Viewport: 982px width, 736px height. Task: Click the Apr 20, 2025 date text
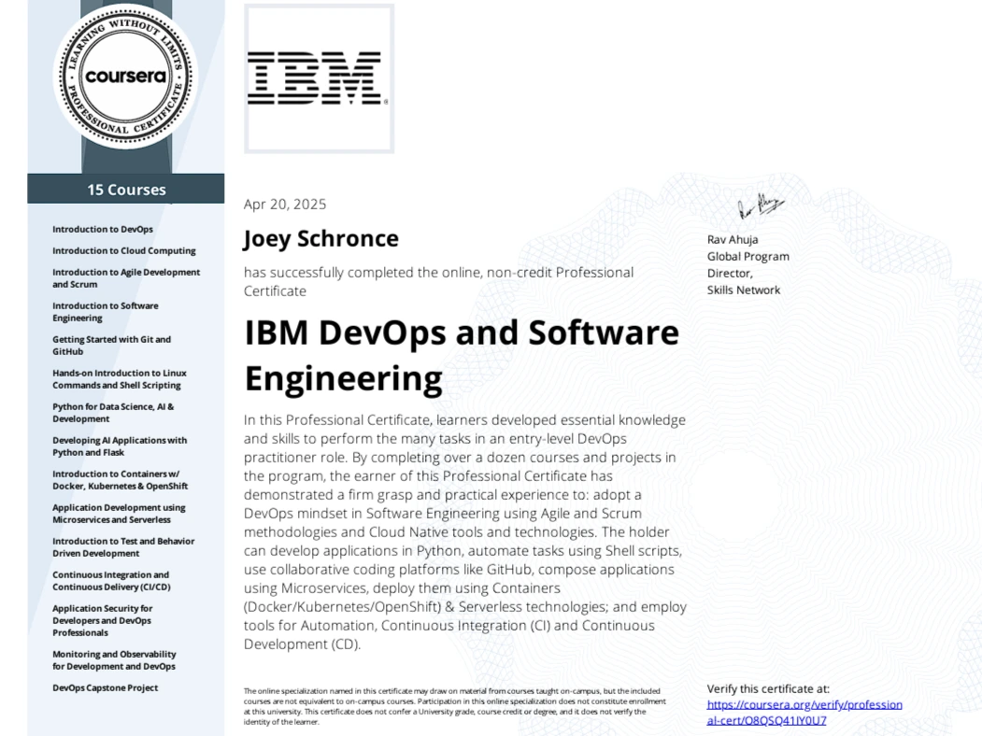coord(284,205)
